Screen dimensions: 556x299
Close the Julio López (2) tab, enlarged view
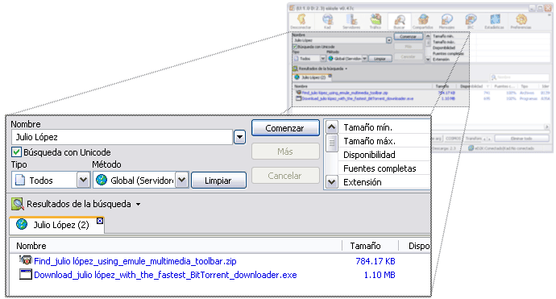(100, 221)
